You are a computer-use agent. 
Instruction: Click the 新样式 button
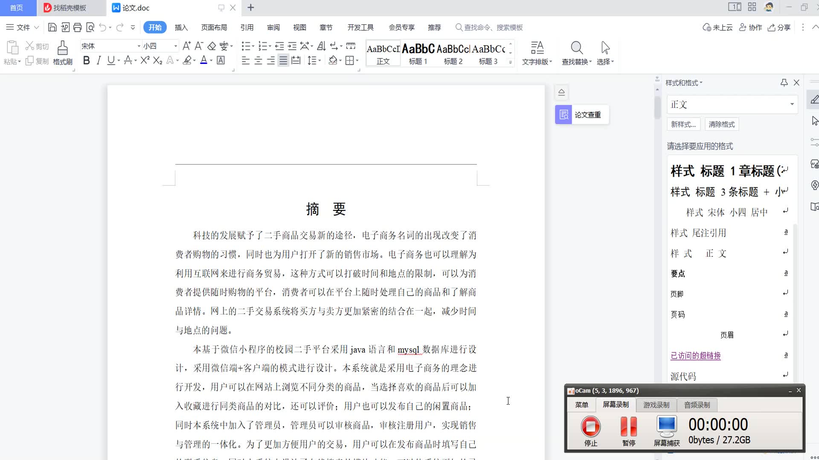pos(683,124)
